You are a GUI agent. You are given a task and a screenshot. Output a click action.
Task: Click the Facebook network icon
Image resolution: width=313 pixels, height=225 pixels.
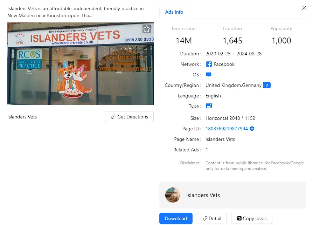pos(209,64)
